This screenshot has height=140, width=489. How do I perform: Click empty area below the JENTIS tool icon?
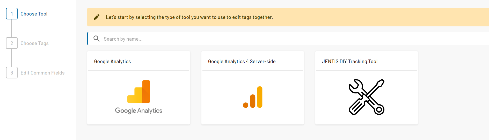click(366, 120)
